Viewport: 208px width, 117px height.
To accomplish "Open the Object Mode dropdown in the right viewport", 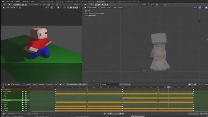I will pyautogui.click(x=92, y=7).
